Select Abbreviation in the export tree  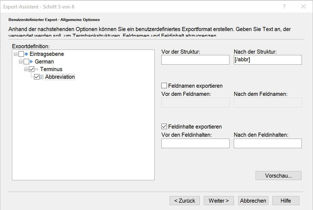pos(60,77)
